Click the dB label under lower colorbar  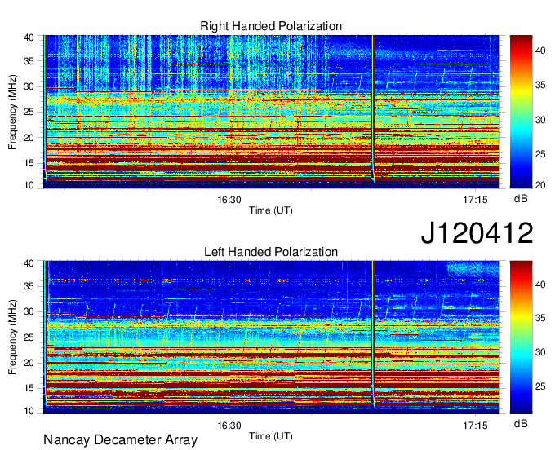click(x=521, y=423)
